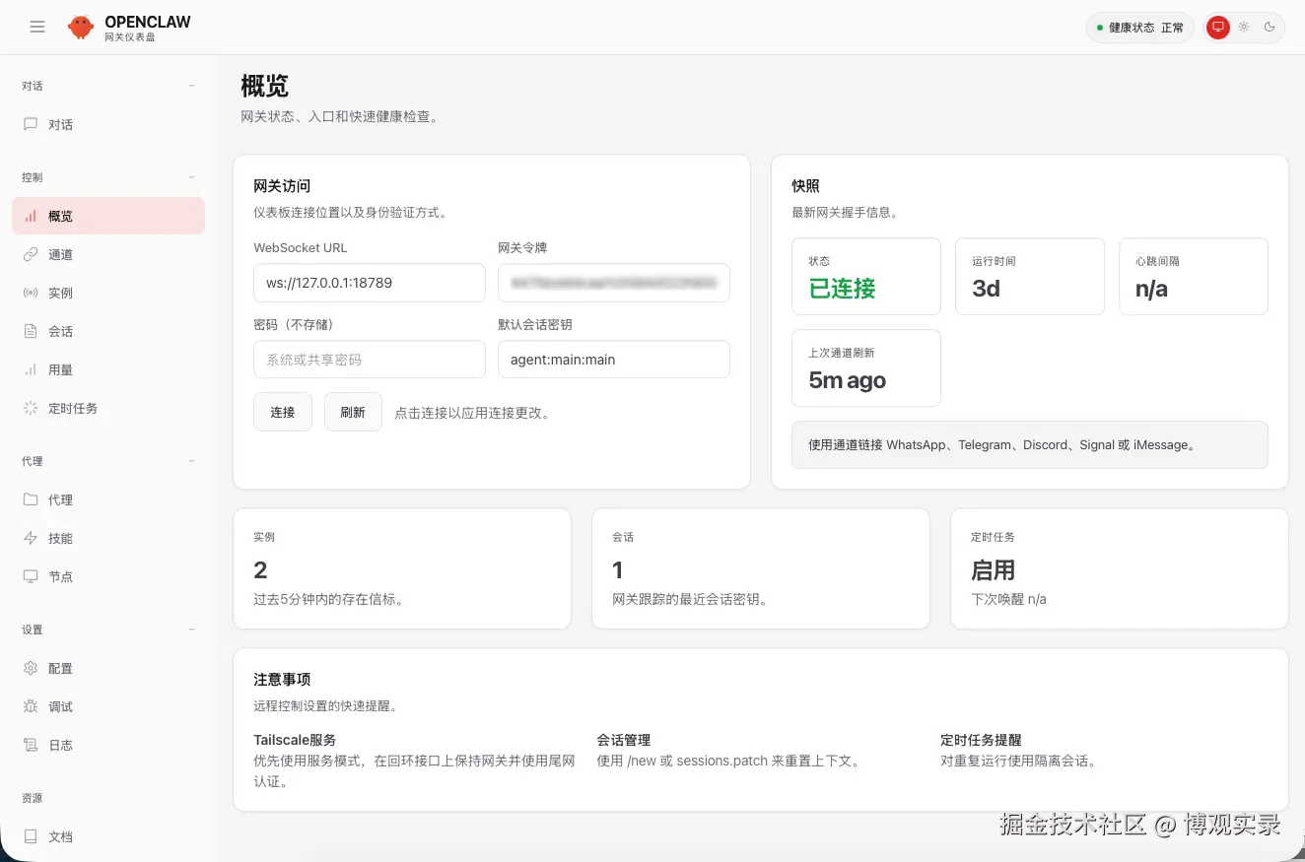Click the 定时任务 启用 card
The image size is (1305, 862).
pos(1120,568)
